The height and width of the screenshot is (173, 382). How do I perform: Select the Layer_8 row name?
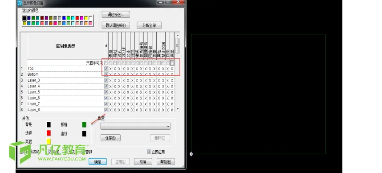point(34,110)
